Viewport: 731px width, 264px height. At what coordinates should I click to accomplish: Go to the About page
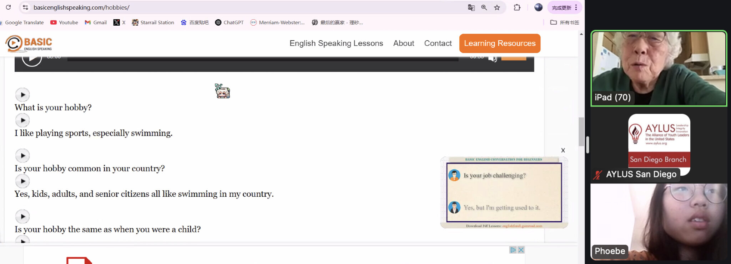[404, 43]
